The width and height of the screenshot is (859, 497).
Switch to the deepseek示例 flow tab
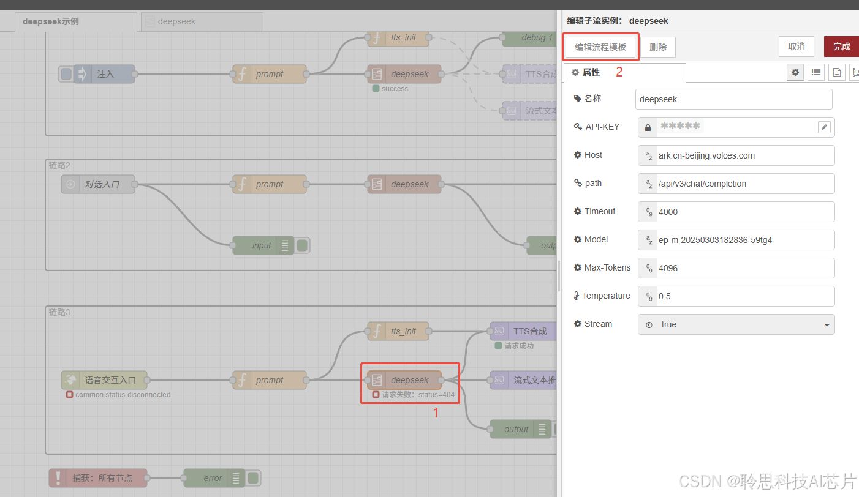pos(75,21)
